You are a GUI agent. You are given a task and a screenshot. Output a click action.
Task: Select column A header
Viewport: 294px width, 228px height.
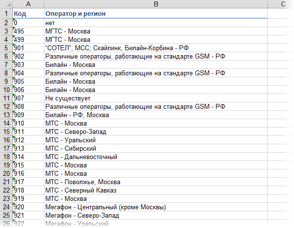click(28, 4)
